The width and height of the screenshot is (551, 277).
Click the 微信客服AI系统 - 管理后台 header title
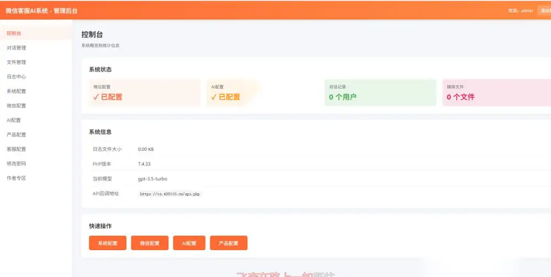pos(42,11)
